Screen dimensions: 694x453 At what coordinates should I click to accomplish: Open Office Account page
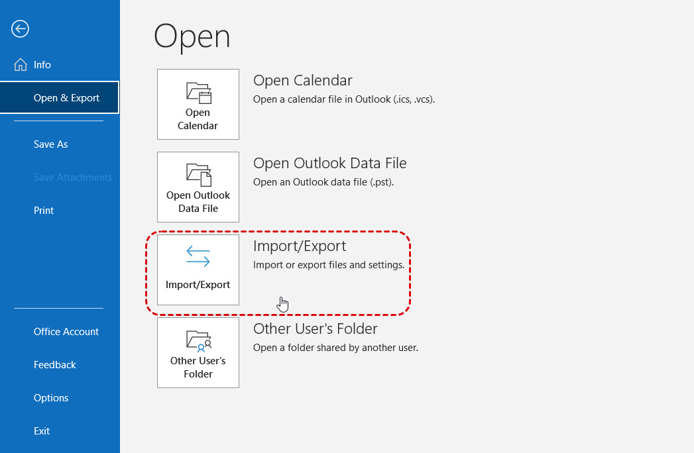66,332
